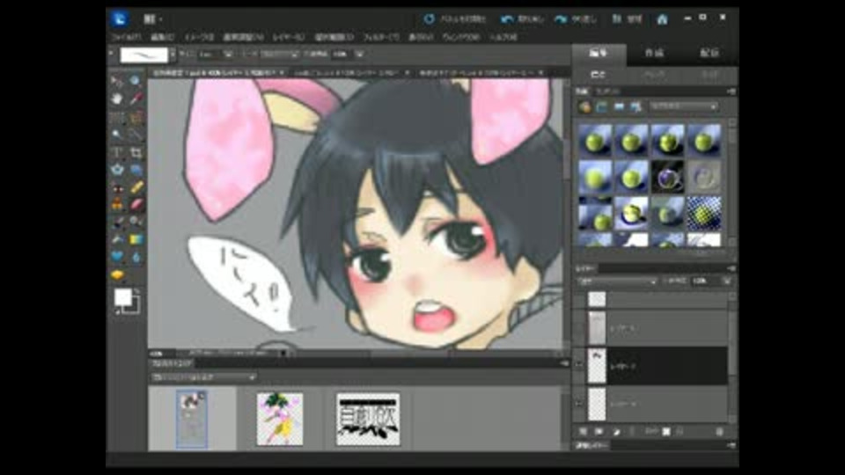Click the Undo button in top bar
The image size is (845, 475).
click(x=522, y=19)
